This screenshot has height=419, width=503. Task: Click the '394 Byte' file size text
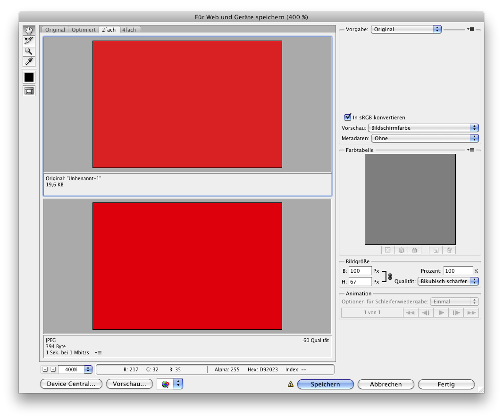(x=56, y=346)
